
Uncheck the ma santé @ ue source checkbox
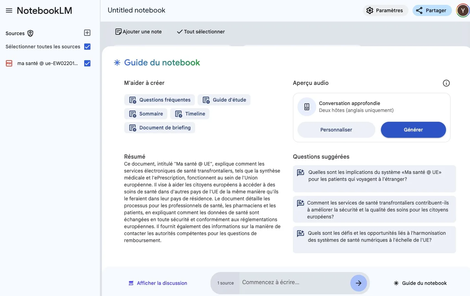[x=87, y=63]
